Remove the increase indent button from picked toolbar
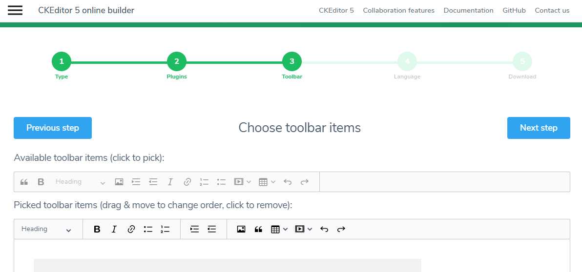 click(194, 230)
